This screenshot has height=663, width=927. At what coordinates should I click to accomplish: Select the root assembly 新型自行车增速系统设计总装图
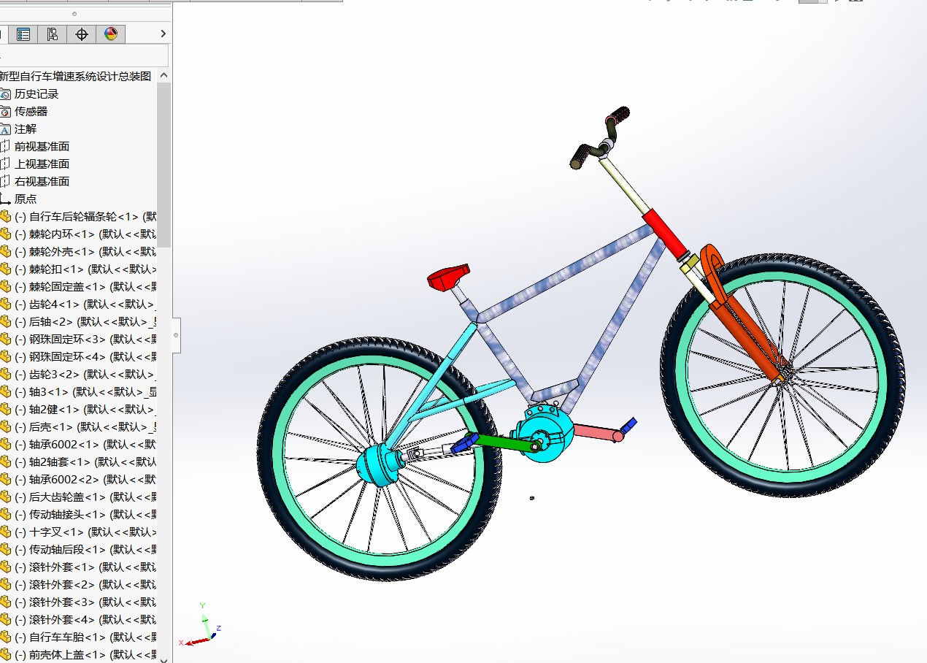pyautogui.click(x=75, y=76)
